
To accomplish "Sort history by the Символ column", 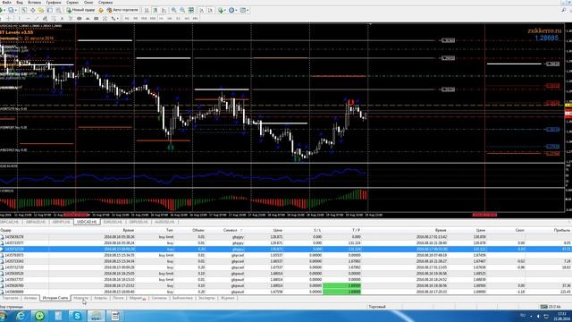I will [x=231, y=231].
